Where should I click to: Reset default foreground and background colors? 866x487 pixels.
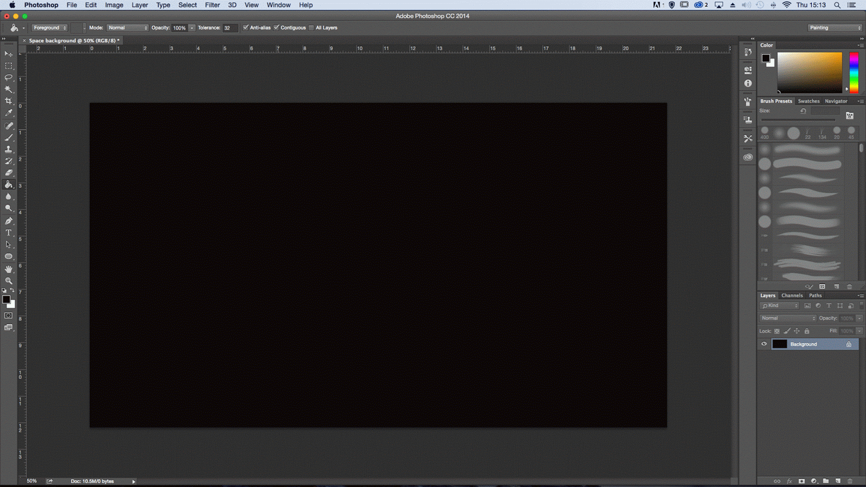[4, 291]
